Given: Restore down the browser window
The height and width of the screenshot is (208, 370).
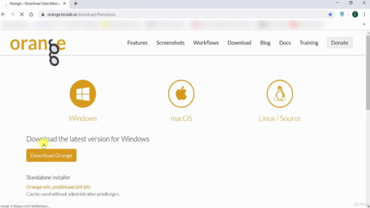Looking at the screenshot, I should [351, 3].
